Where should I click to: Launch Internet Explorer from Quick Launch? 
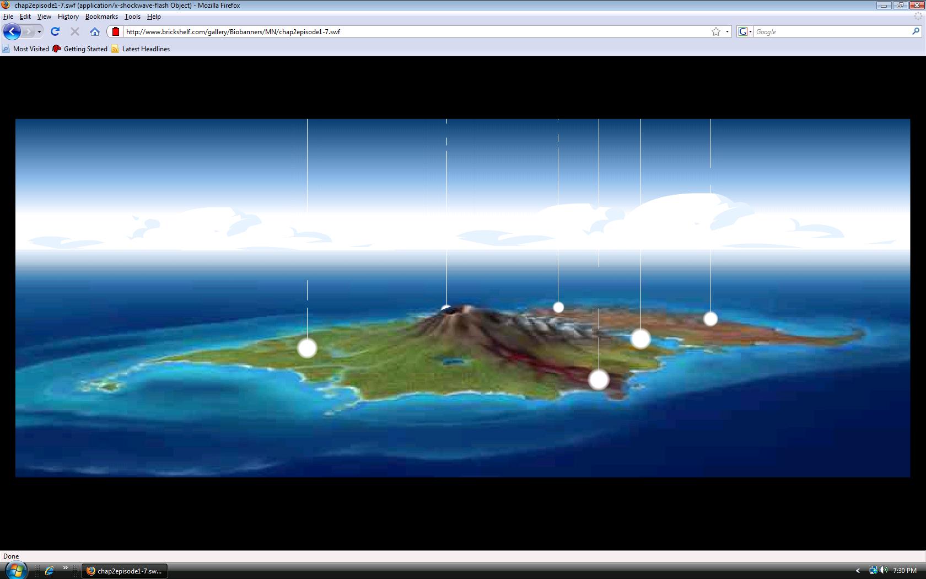(x=50, y=571)
